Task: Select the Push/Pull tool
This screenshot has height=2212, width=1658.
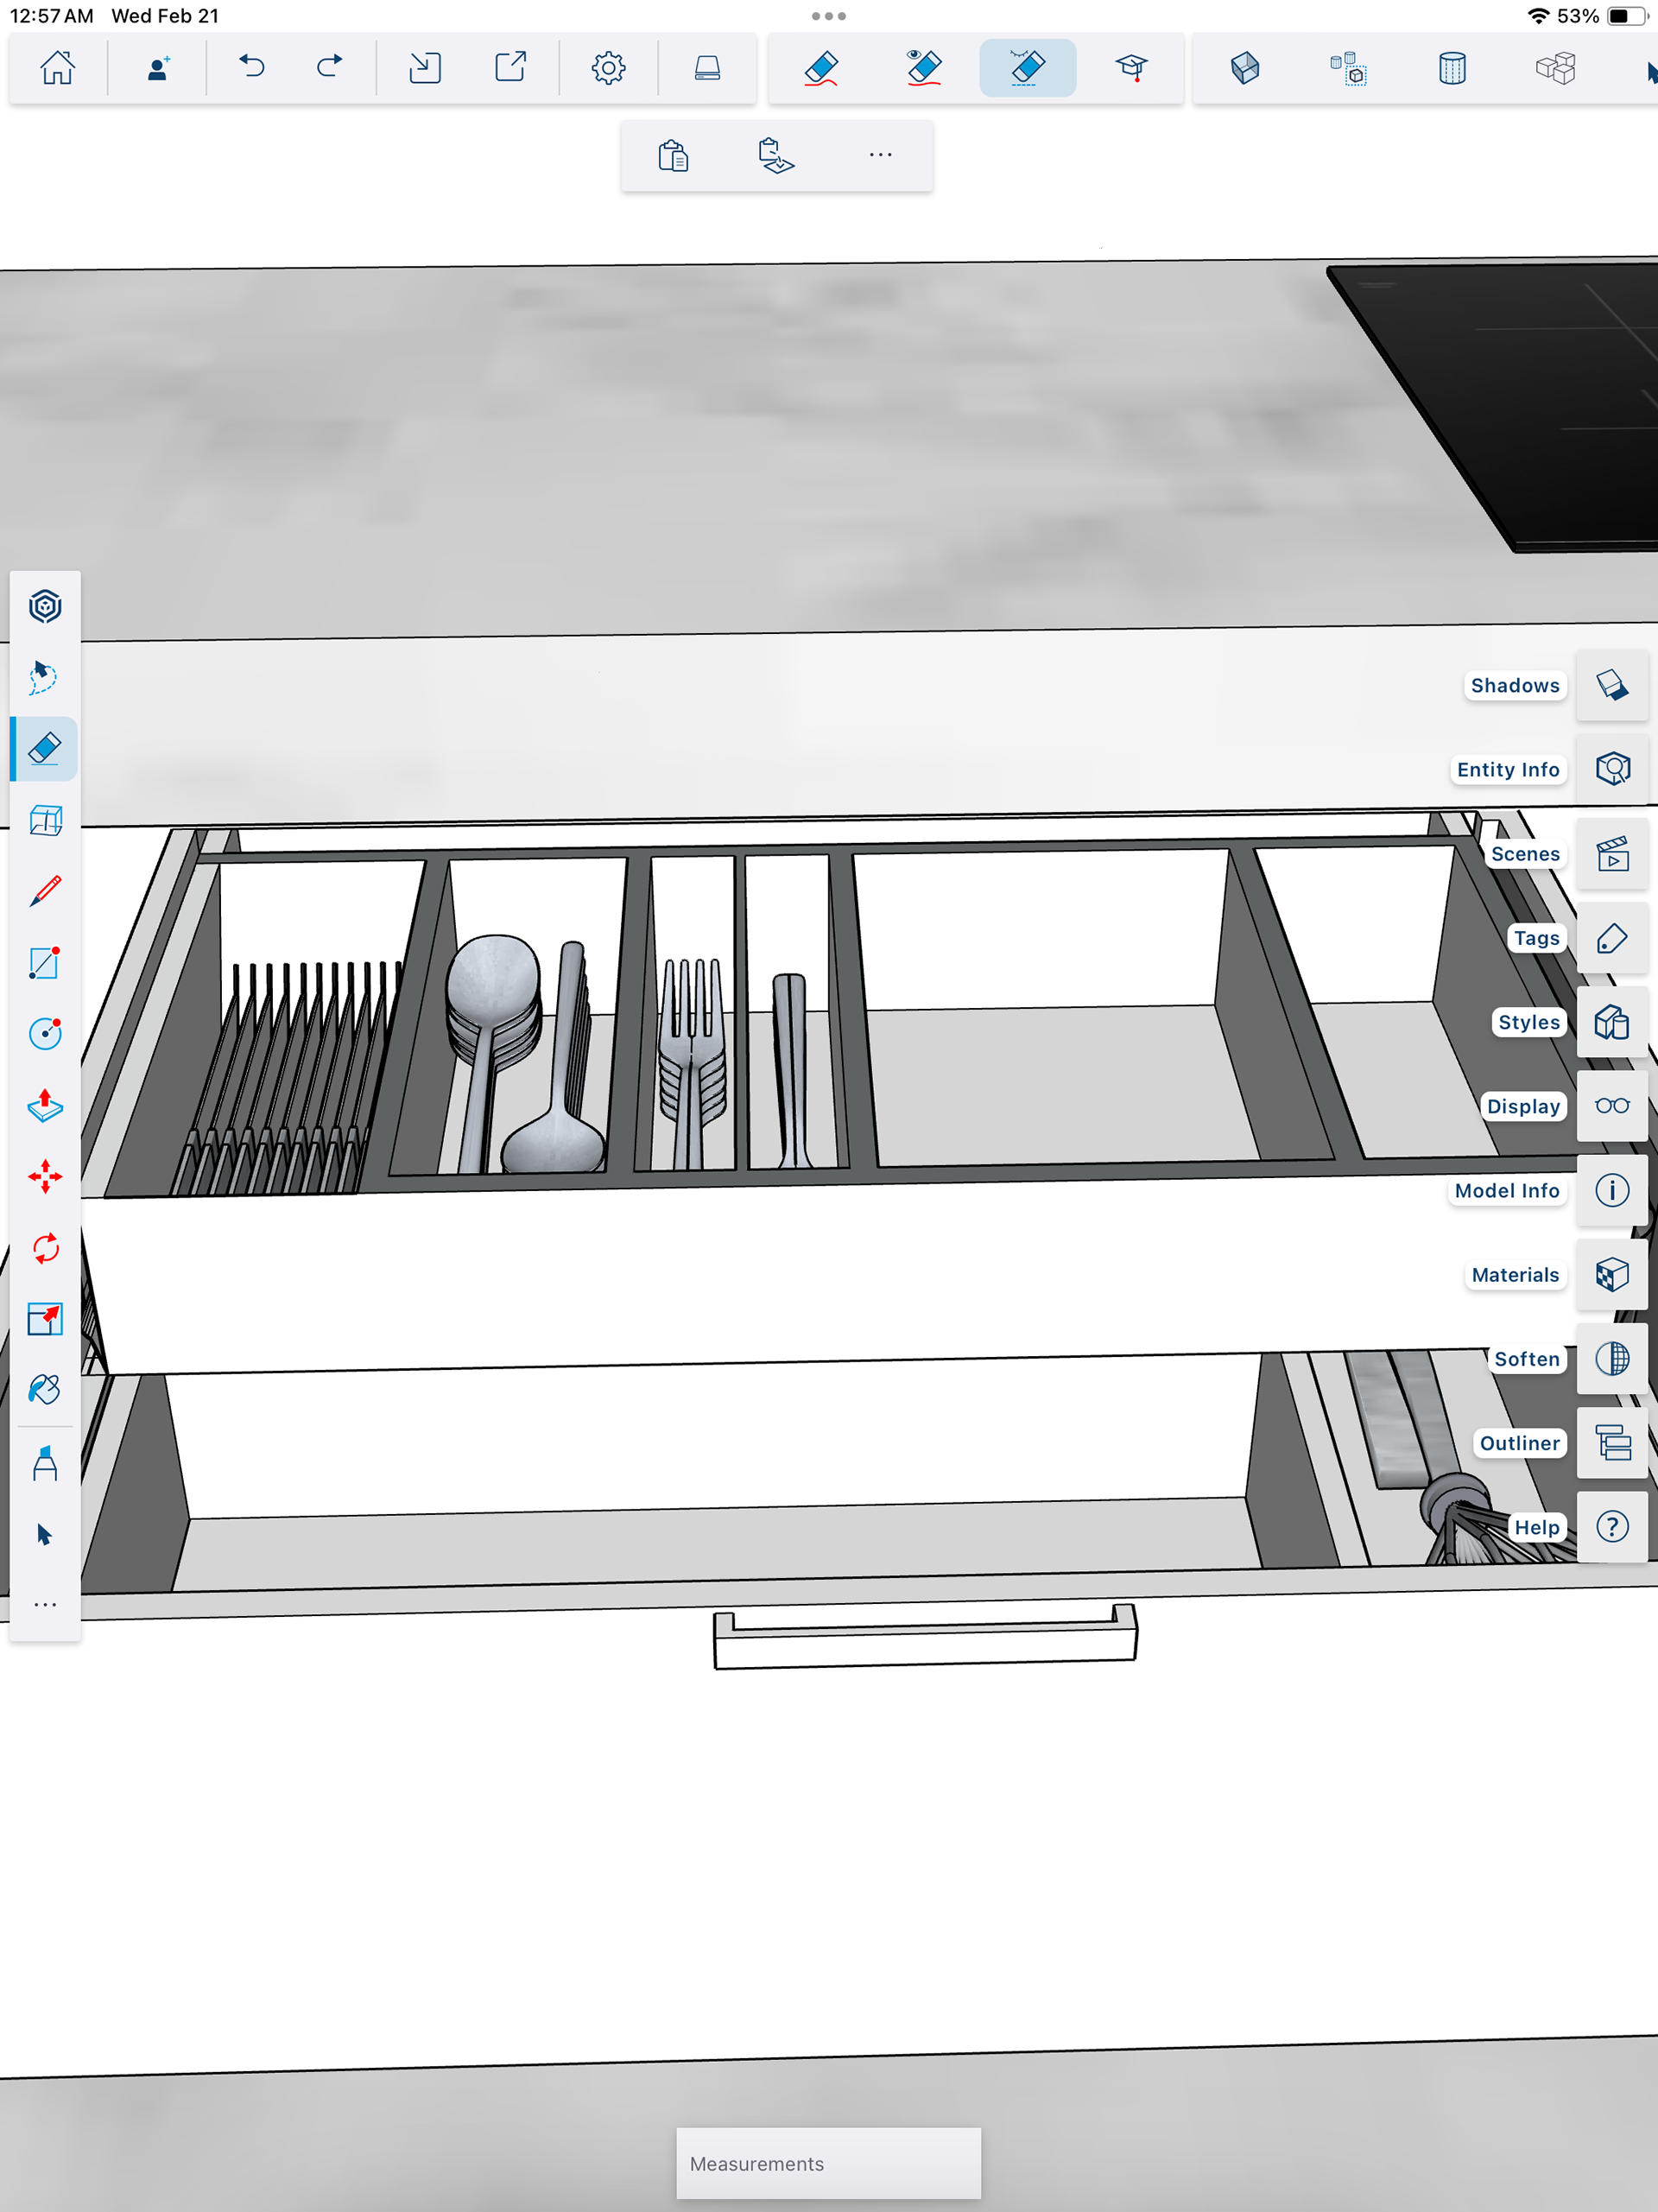Action: pyautogui.click(x=44, y=1105)
